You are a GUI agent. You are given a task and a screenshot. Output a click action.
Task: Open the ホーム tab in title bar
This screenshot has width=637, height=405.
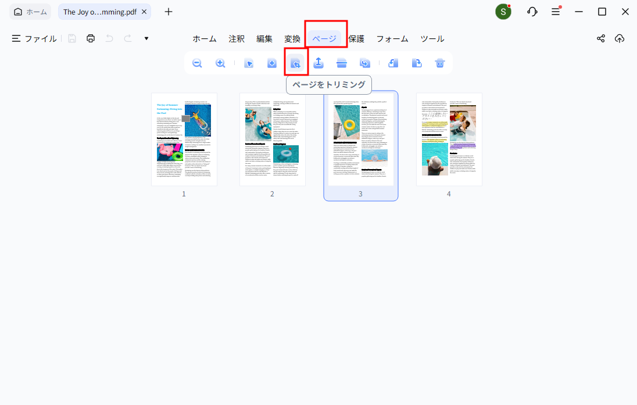click(31, 12)
